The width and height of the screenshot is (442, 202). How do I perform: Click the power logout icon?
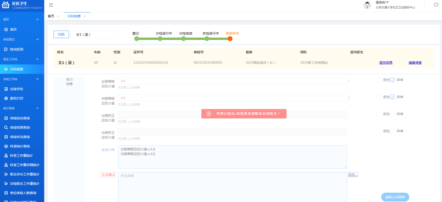tap(436, 4)
